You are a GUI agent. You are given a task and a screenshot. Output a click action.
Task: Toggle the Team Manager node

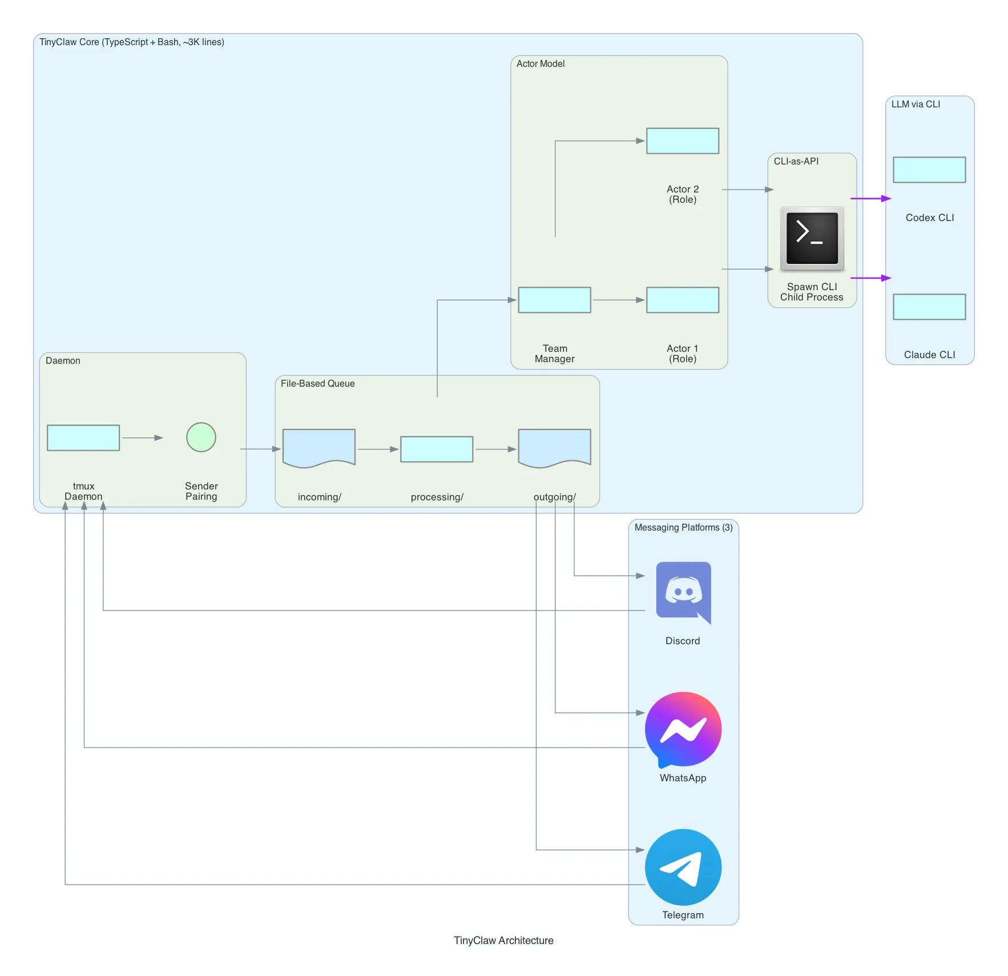[554, 300]
